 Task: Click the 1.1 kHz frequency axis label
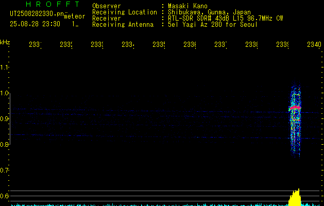click(4, 67)
